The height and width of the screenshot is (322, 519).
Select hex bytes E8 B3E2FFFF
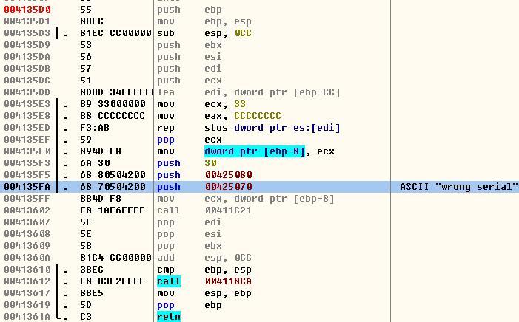pyautogui.click(x=113, y=281)
